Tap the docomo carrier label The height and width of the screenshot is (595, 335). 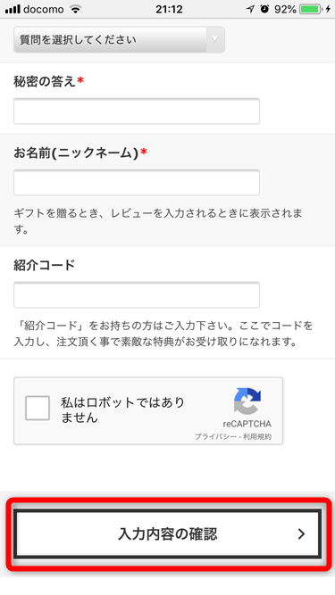(x=43, y=9)
